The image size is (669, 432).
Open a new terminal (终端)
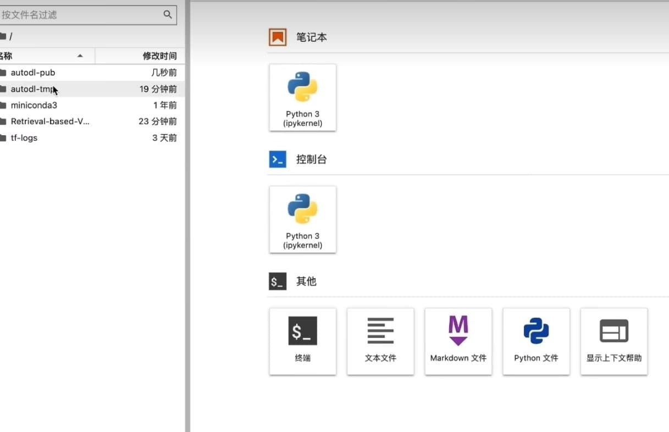click(302, 341)
